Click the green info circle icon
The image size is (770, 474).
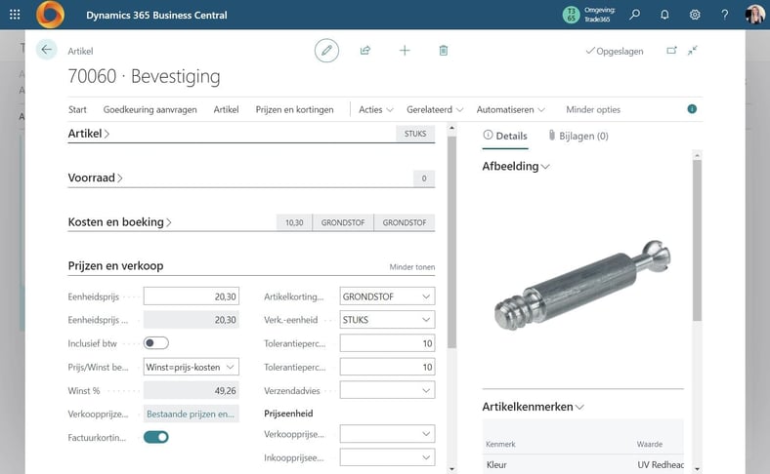pyautogui.click(x=692, y=109)
